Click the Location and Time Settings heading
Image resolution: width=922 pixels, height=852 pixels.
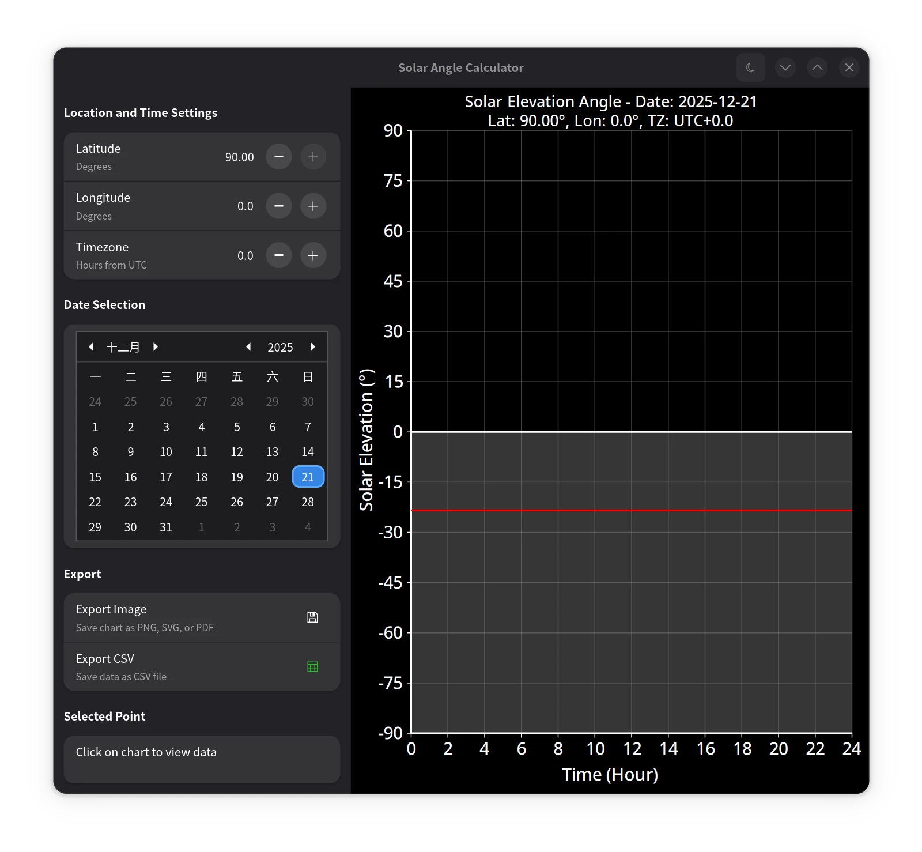[x=141, y=113]
